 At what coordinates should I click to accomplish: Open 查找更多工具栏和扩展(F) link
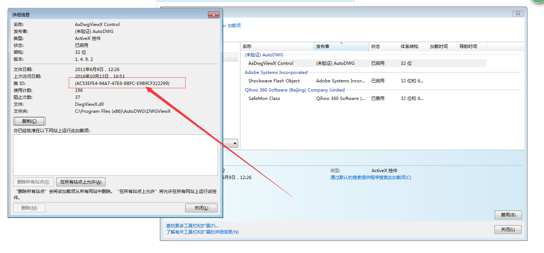[192, 226]
